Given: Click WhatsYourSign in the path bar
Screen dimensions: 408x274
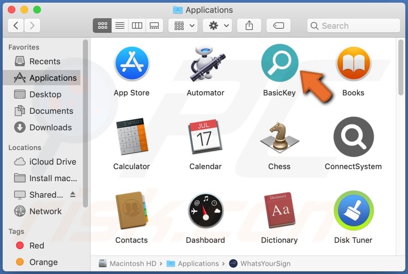Looking at the screenshot, I should pos(260,264).
